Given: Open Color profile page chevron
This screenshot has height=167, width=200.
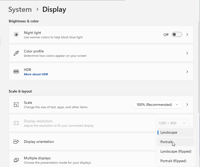Looking at the screenshot, I should (x=187, y=53).
